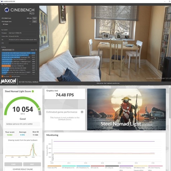The width and height of the screenshot is (171, 171).
Task: Open the File menu in Cinebench
Action: [2, 4]
